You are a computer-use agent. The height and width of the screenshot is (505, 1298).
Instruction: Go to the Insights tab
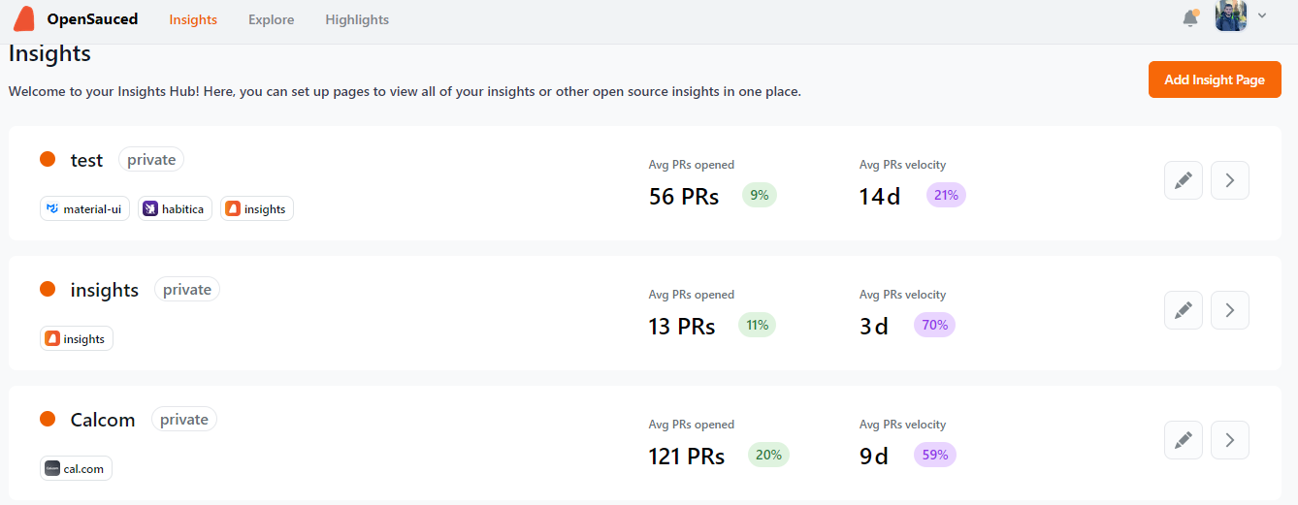tap(193, 19)
